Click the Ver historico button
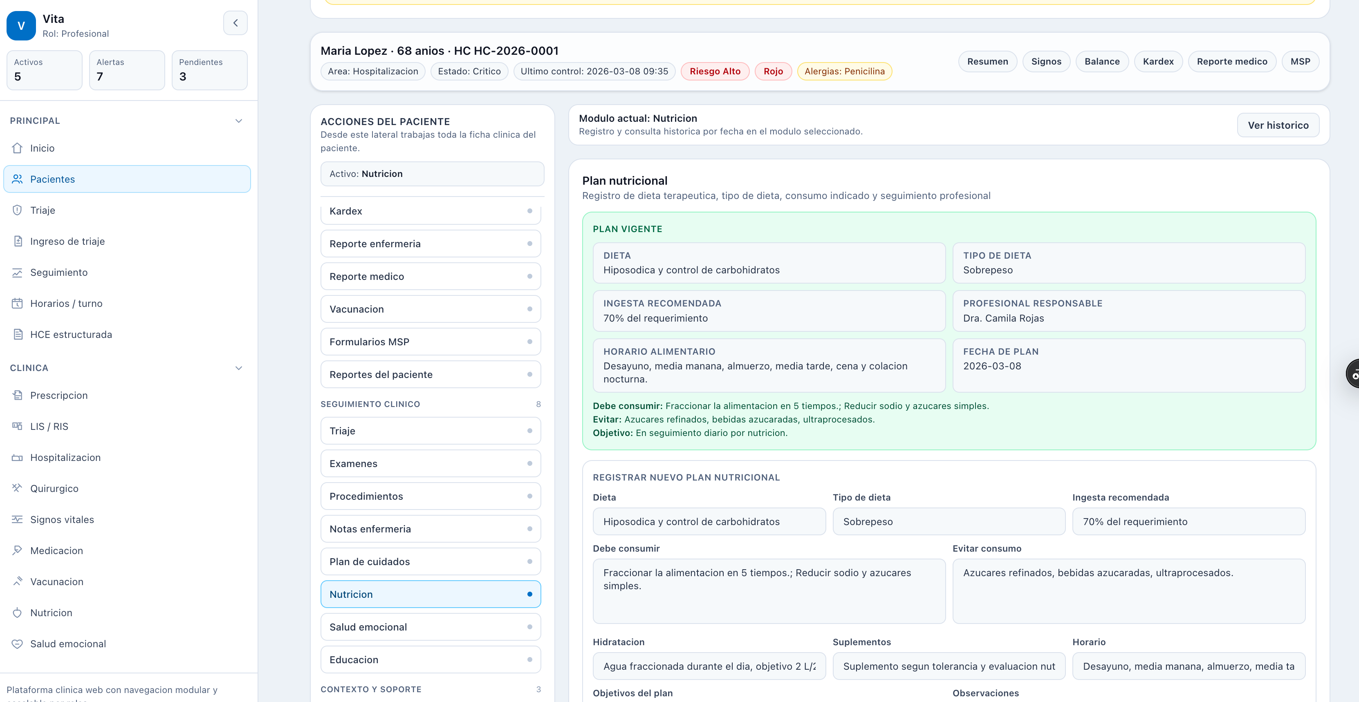Screen dimensions: 1359x702 pos(1278,125)
